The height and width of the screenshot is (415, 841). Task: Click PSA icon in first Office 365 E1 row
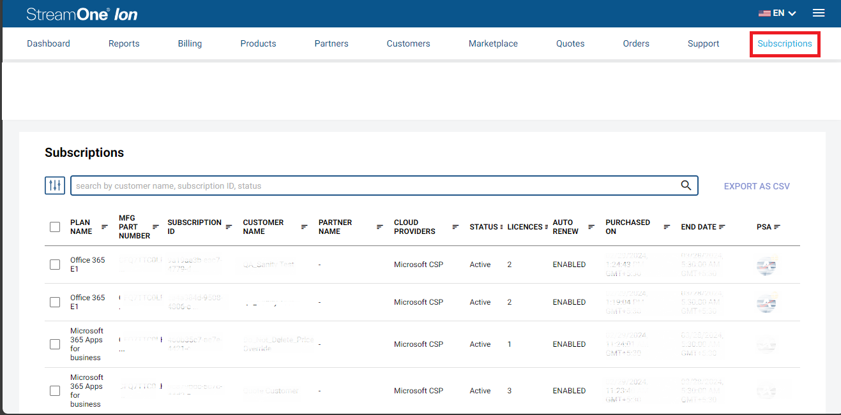point(766,265)
